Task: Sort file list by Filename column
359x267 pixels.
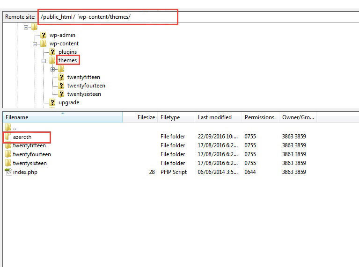Action: coord(63,117)
